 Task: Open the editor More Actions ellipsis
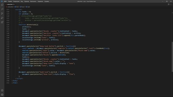coord(171,4)
